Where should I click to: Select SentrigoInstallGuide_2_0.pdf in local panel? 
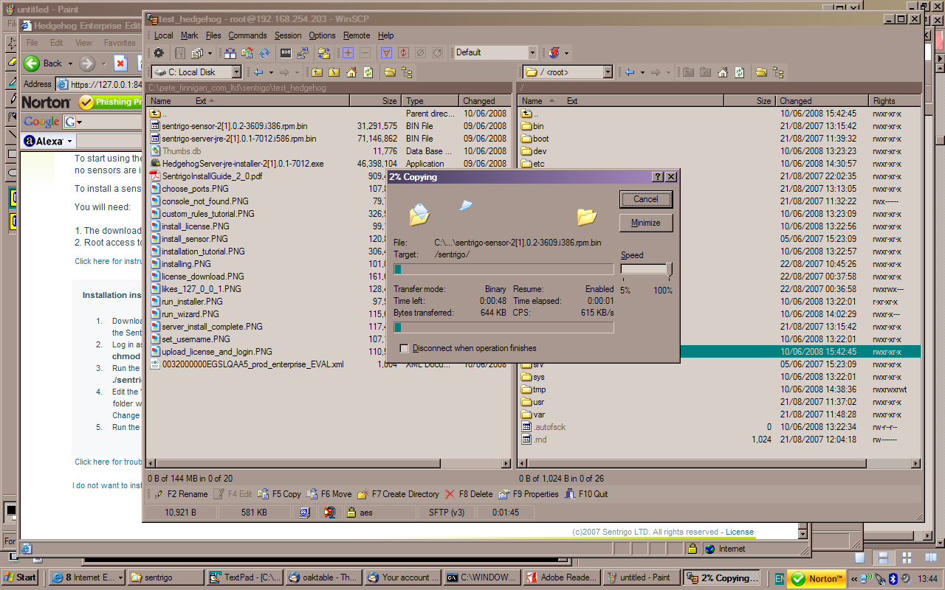[211, 176]
